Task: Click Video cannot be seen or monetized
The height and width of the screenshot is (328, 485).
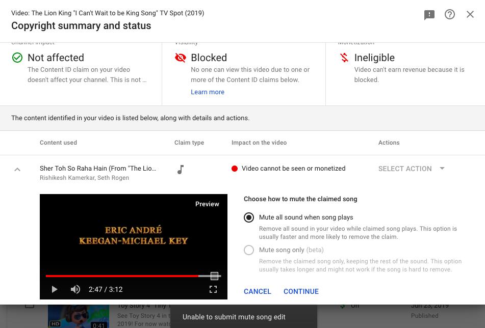Action: click(294, 168)
